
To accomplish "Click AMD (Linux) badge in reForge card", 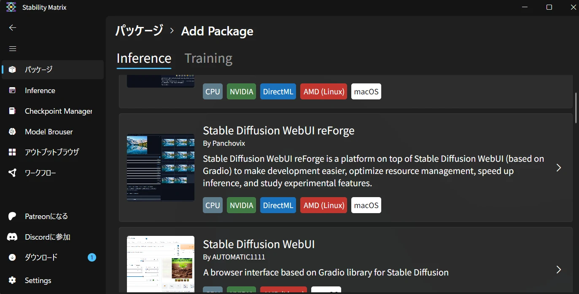I will pyautogui.click(x=323, y=205).
